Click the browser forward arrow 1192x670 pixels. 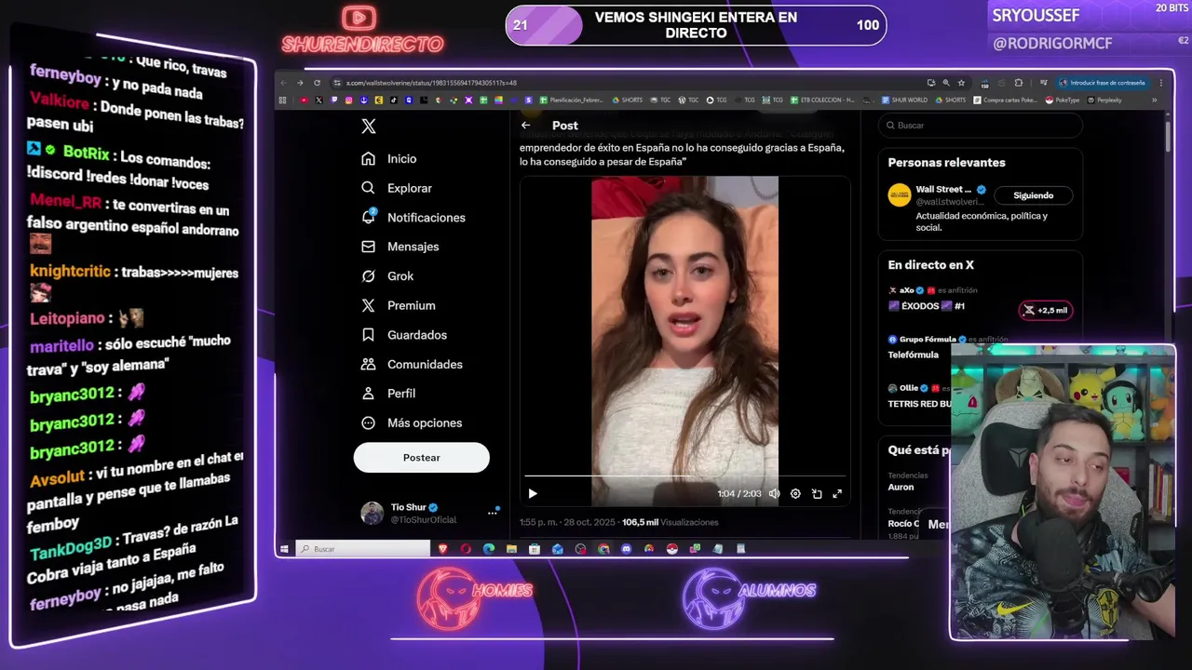tap(300, 83)
